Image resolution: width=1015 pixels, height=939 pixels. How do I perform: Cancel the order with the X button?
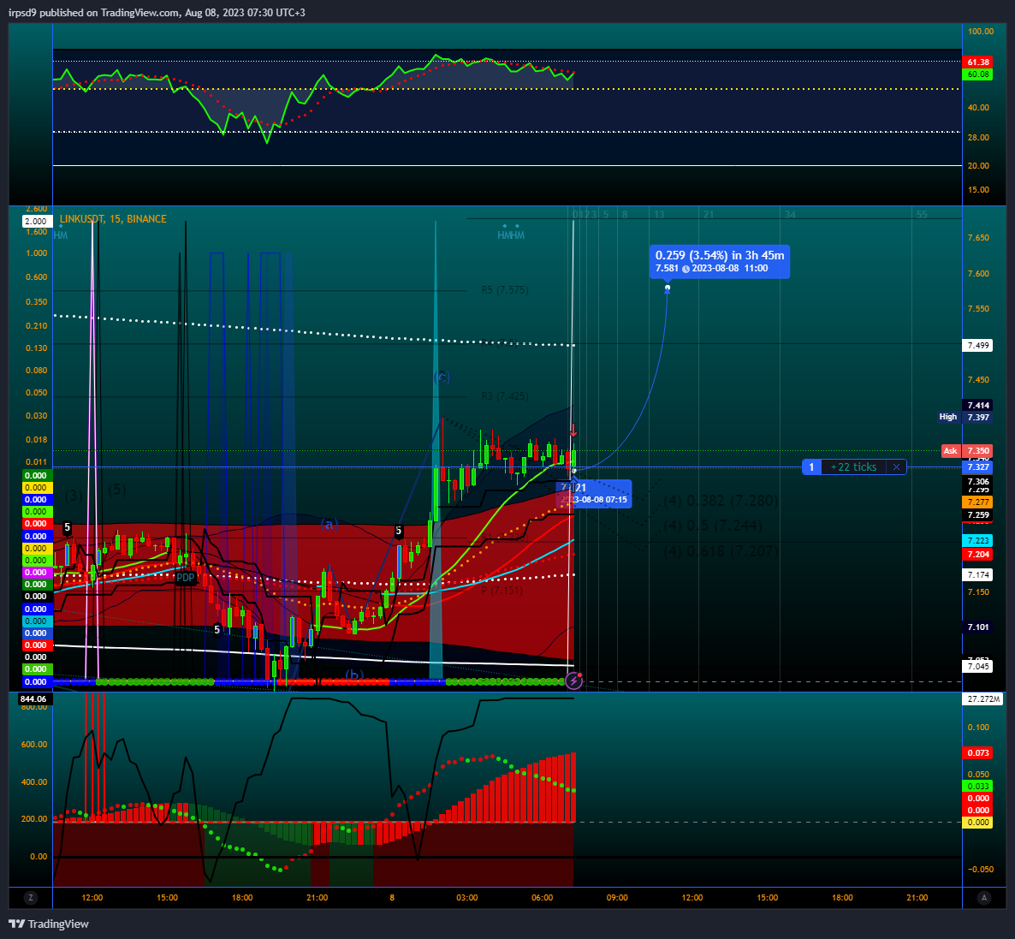click(x=896, y=467)
